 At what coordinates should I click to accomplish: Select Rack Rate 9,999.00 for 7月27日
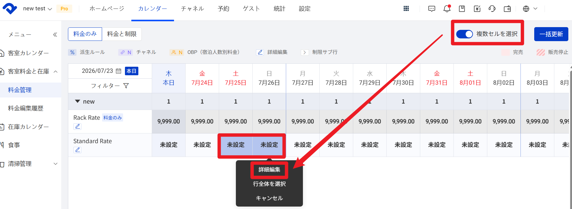(303, 122)
